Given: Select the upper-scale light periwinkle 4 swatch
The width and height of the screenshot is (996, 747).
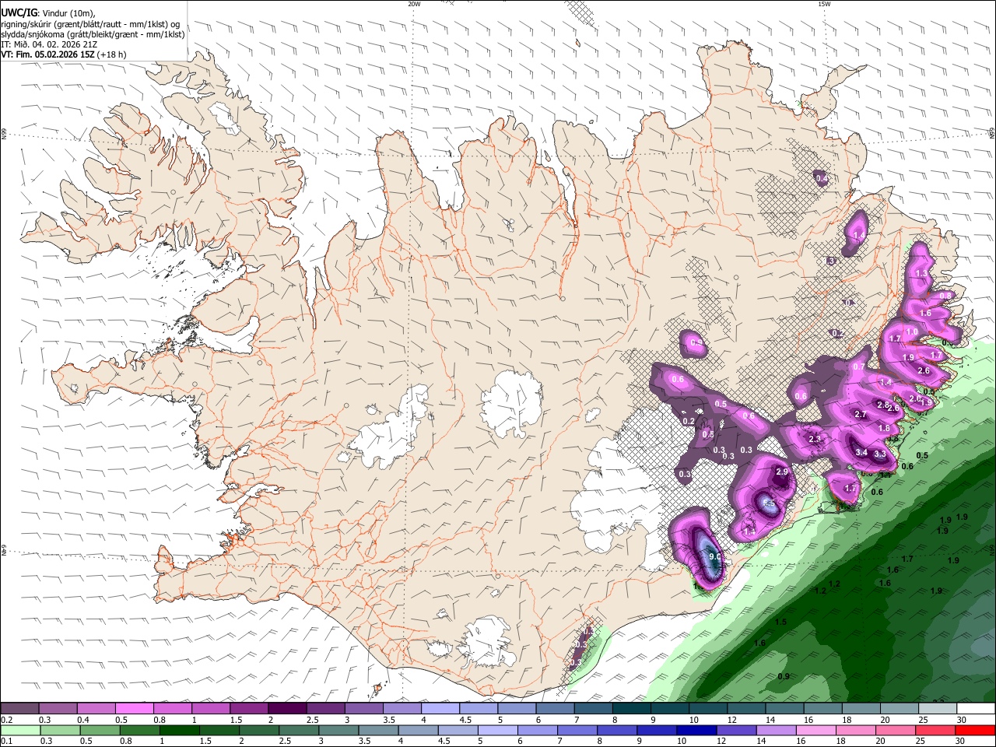Looking at the screenshot, I should pos(440,708).
